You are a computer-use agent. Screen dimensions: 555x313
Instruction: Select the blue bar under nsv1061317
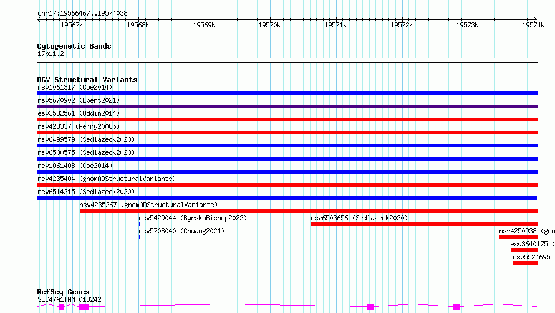pos(287,93)
